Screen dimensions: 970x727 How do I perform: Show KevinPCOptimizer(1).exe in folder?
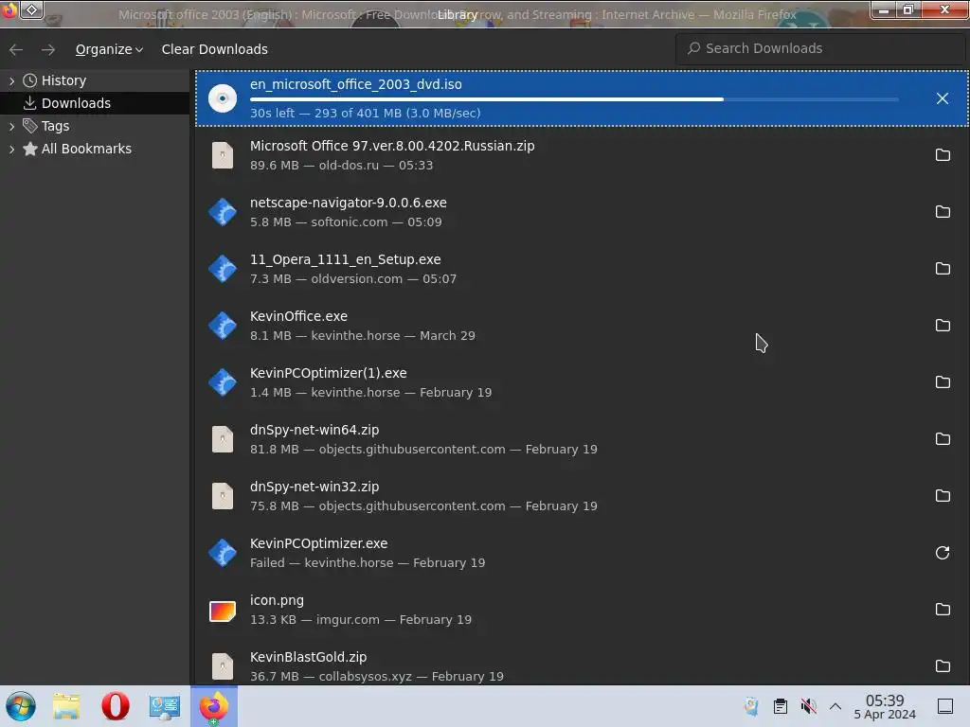click(x=943, y=382)
